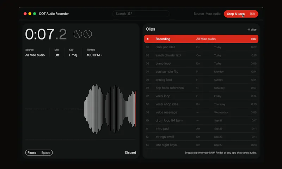282x169 pixels.
Task: Click the red playhead line on the waveform
Action: coord(135,109)
